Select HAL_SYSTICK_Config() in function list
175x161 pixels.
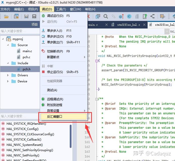click(x=22, y=129)
